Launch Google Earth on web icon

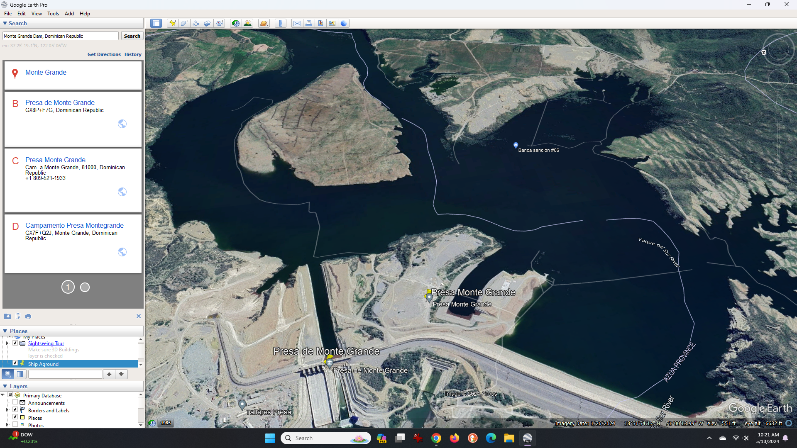[344, 23]
